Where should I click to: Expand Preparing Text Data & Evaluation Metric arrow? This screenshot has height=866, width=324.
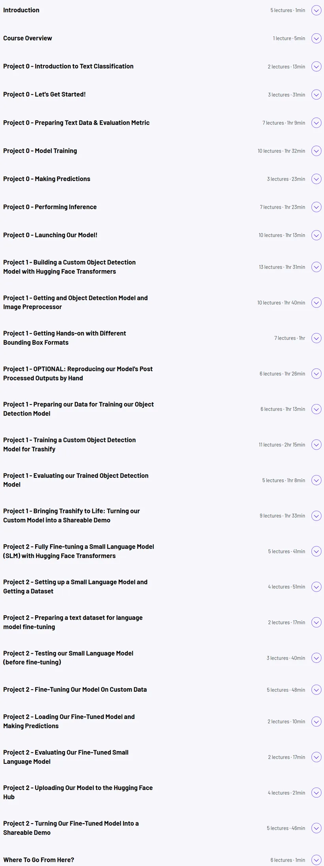point(316,123)
